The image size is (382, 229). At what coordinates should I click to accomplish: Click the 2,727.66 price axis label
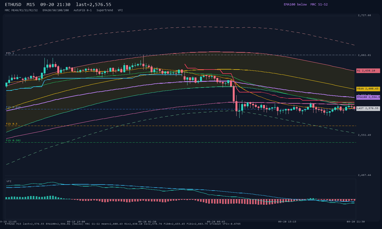(x=365, y=16)
